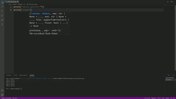Image resolution: width=176 pixels, height=99 pixels.
Task: Open the Search view in activity bar
Action: pos(2,6)
